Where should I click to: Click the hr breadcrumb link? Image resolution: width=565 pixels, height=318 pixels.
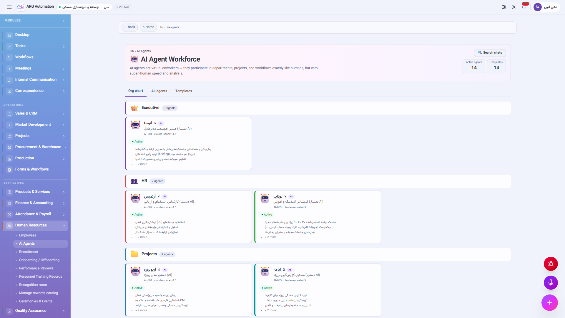162,27
